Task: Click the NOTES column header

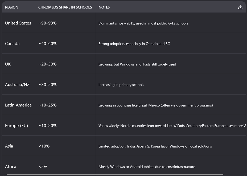Action: [x=104, y=7]
